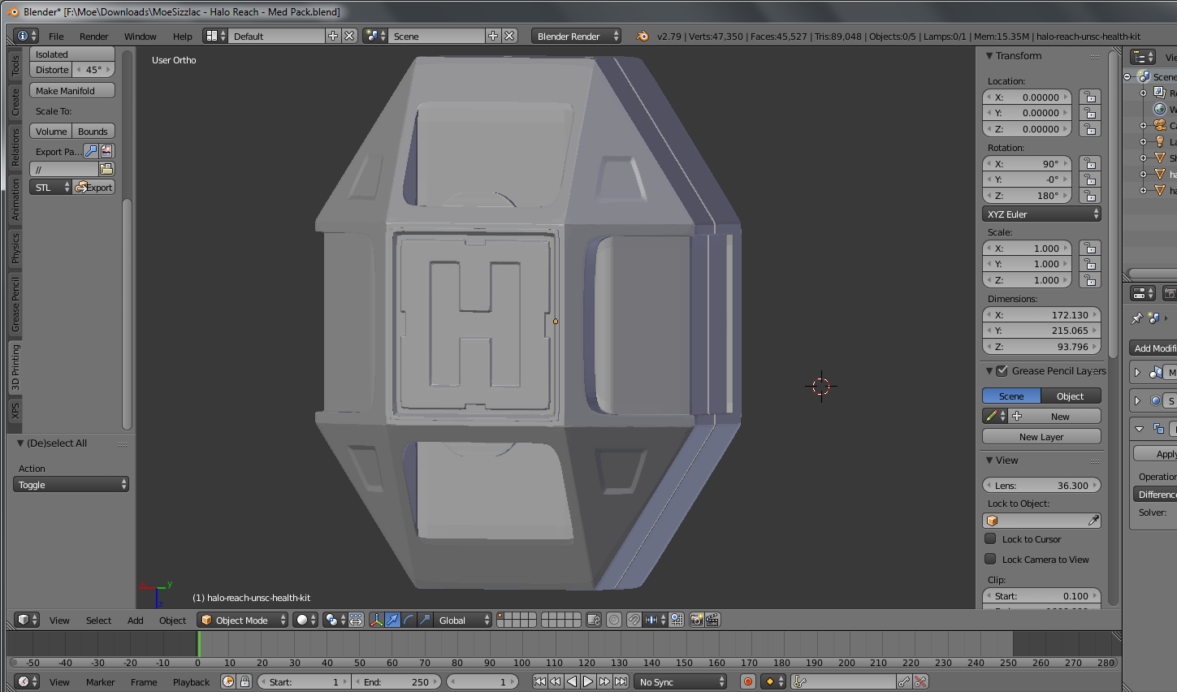1177x692 pixels.
Task: Click the record auto-keyframe button
Action: point(747,681)
